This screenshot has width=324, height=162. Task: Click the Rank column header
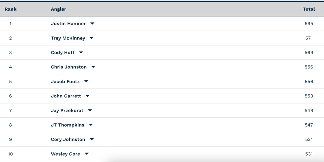pyautogui.click(x=10, y=9)
